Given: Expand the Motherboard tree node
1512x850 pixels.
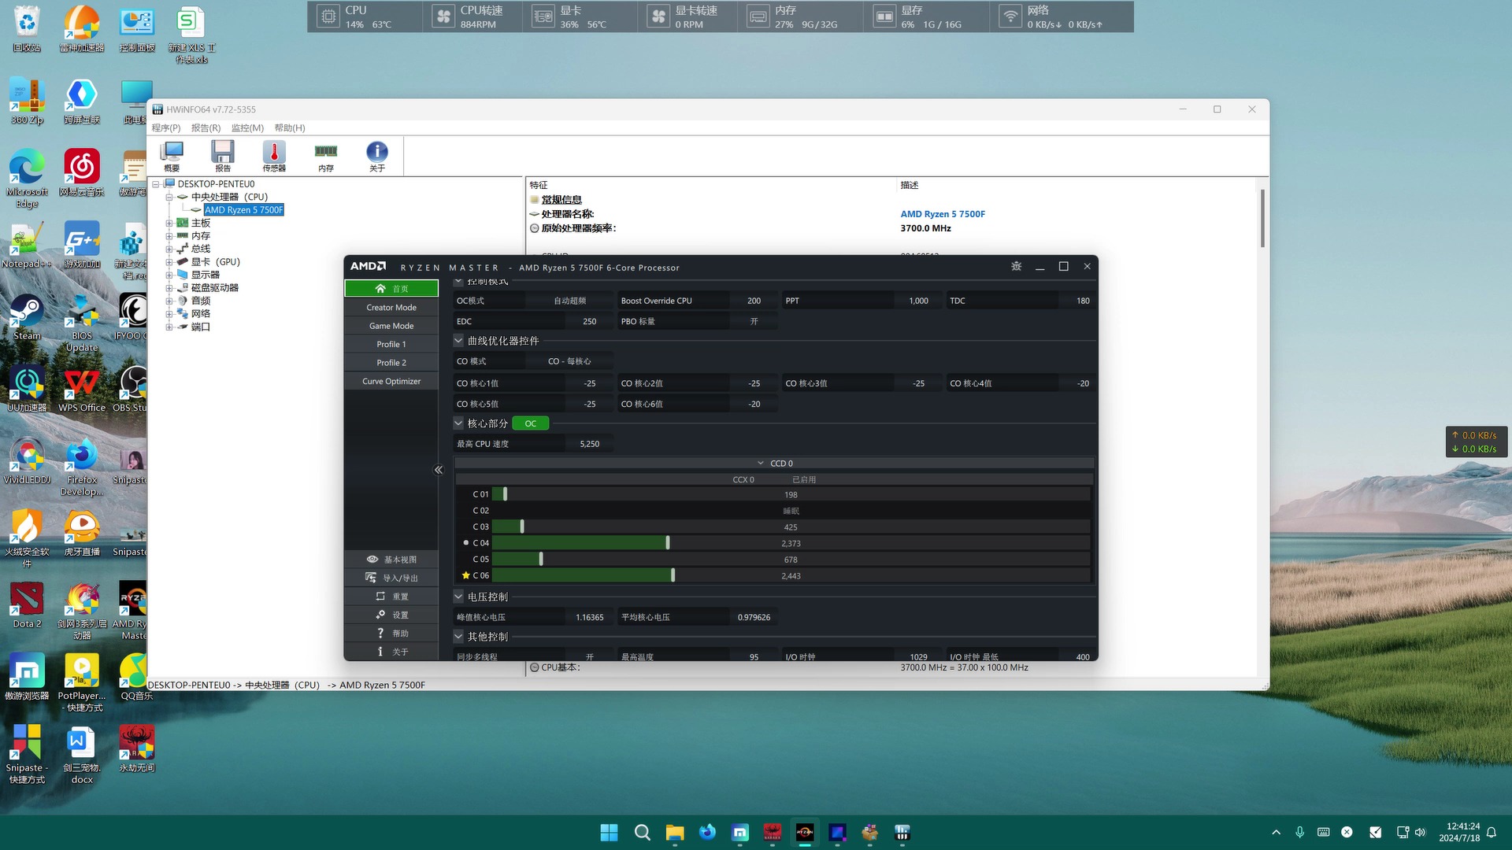Looking at the screenshot, I should (169, 223).
